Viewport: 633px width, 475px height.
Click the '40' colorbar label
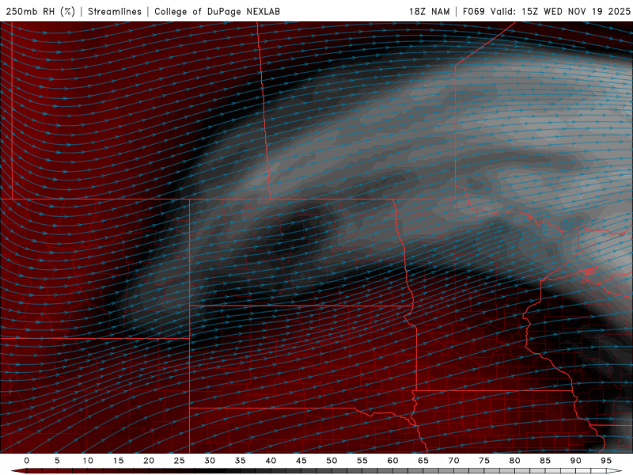pos(271,461)
